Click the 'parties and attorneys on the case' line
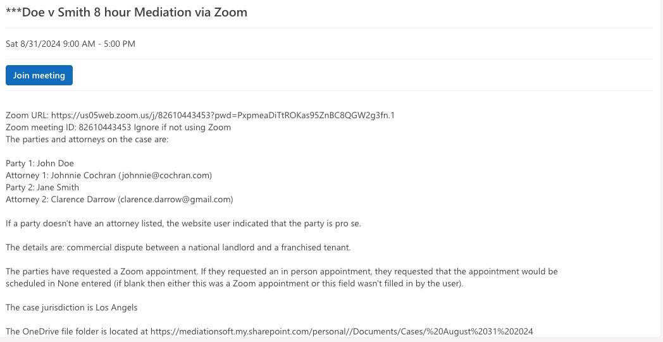 (x=87, y=139)
